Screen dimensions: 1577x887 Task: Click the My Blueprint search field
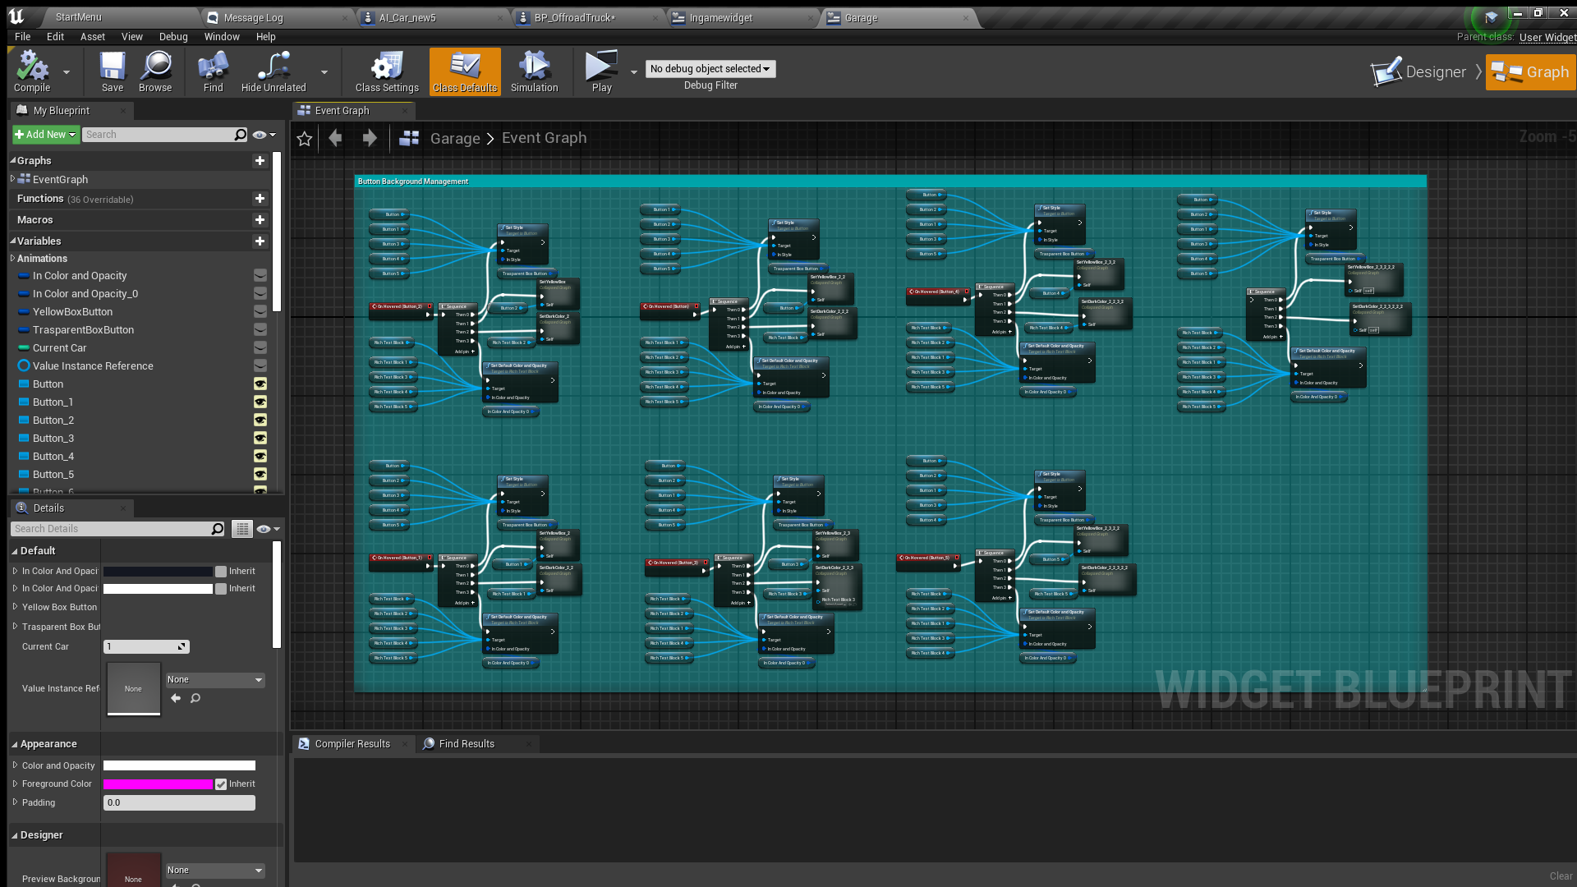pyautogui.click(x=158, y=135)
